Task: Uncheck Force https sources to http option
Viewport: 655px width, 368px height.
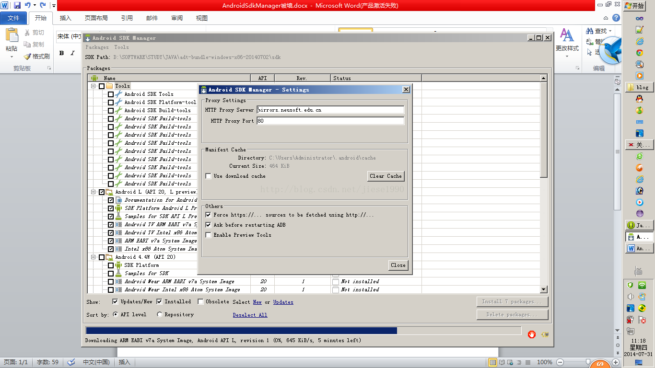Action: click(208, 215)
